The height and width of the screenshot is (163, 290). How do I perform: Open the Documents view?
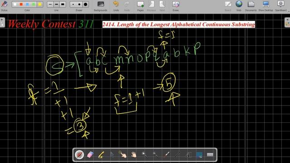click(251, 6)
